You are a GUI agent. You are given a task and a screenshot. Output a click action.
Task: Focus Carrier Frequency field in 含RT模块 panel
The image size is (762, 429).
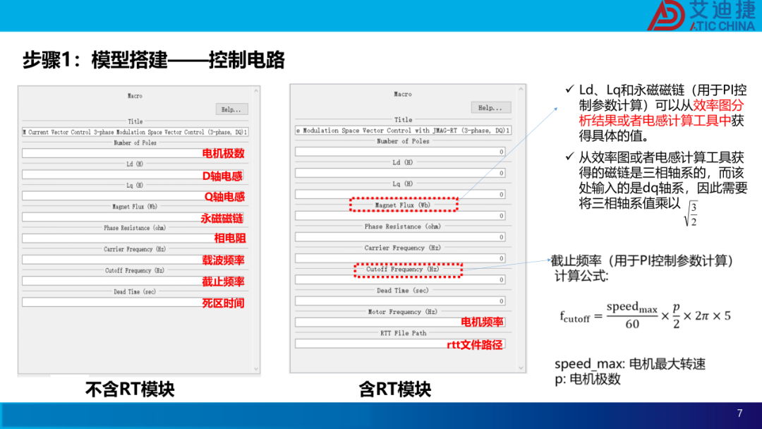tap(400, 258)
